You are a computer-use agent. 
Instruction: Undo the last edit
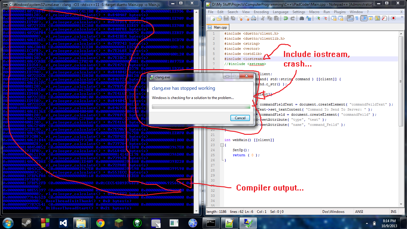(286, 18)
